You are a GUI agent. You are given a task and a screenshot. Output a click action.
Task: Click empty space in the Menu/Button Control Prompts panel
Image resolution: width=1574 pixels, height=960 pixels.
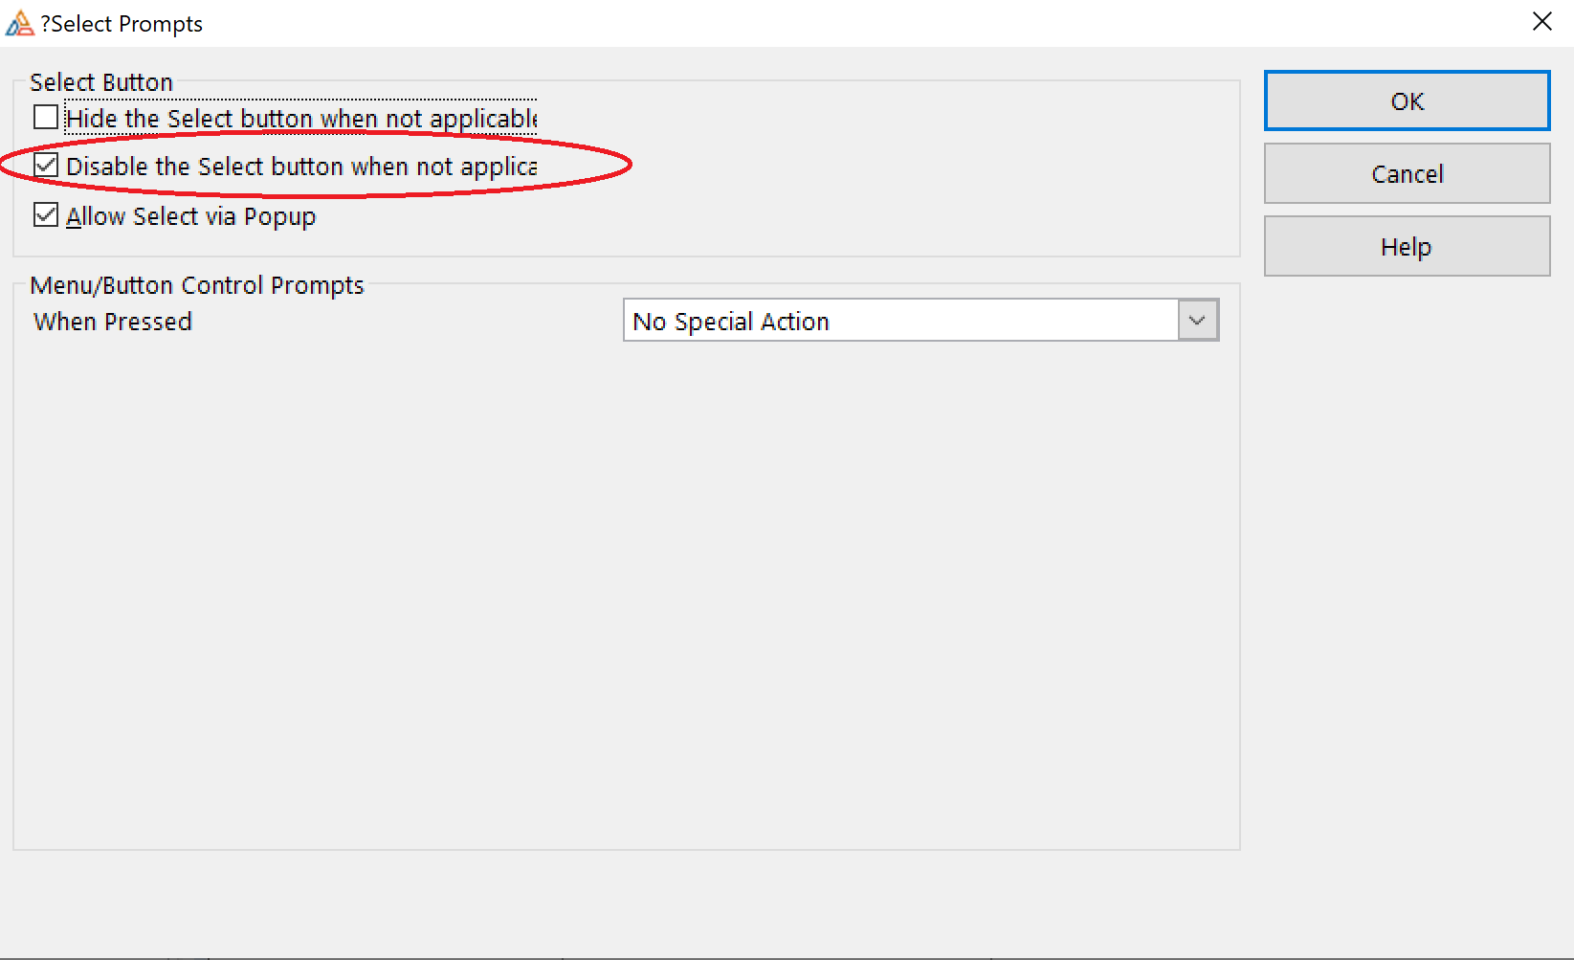pos(622,593)
